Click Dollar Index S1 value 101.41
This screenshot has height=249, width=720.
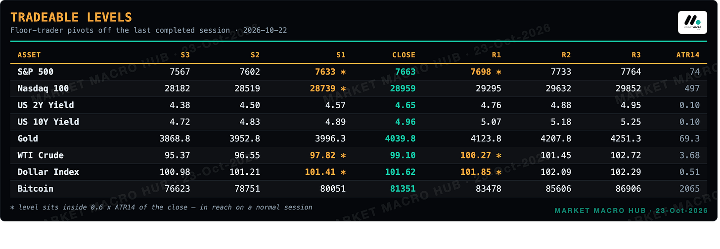pos(320,172)
